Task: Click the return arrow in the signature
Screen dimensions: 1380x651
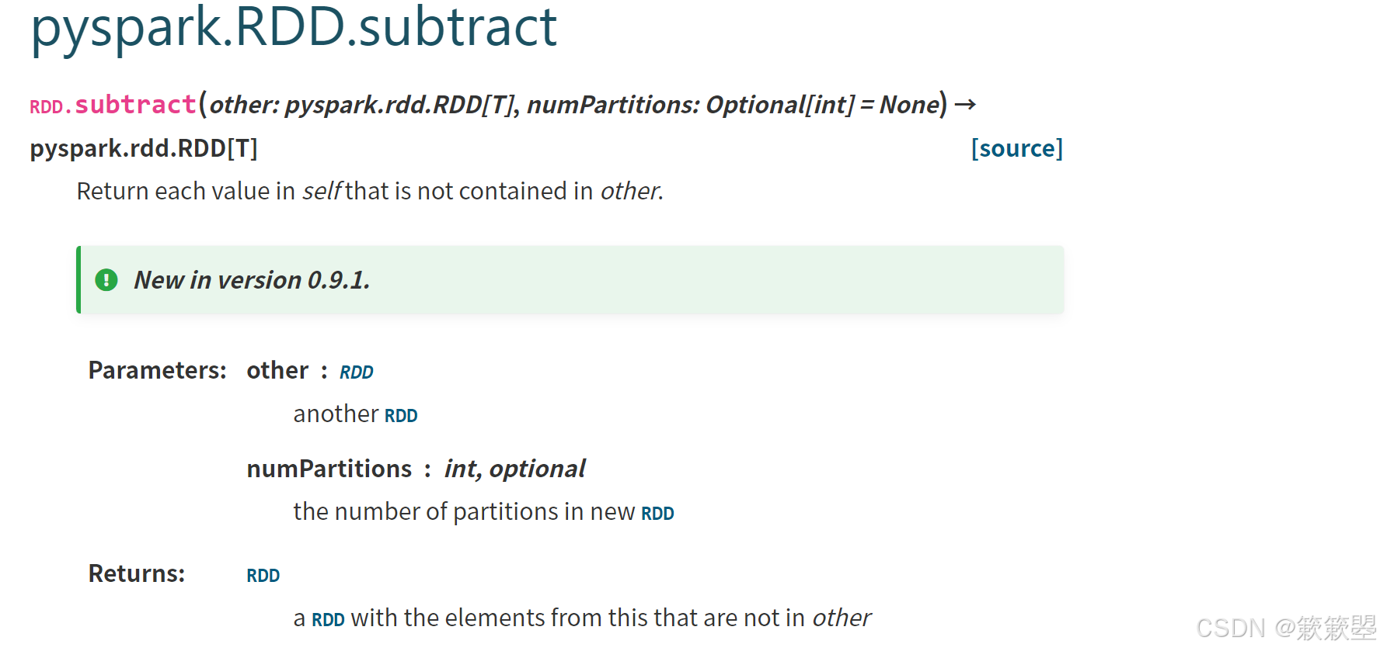Action: (965, 104)
